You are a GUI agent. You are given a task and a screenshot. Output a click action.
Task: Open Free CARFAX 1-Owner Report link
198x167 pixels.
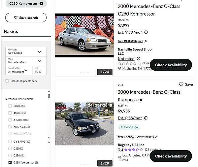(x=136, y=137)
